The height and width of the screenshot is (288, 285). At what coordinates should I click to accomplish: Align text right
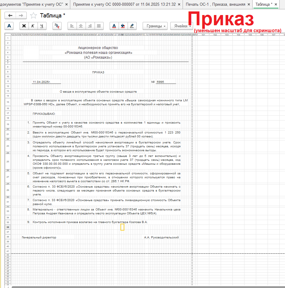tap(90, 26)
